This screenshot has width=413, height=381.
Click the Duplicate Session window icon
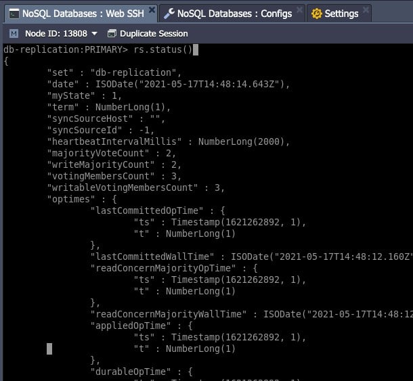[x=112, y=34]
